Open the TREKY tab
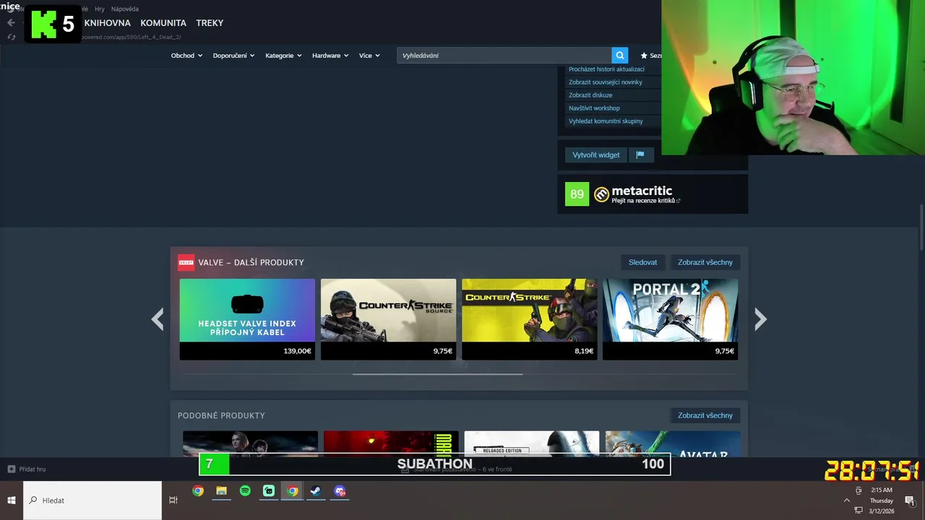Screen dimensions: 925x520 click(210, 23)
